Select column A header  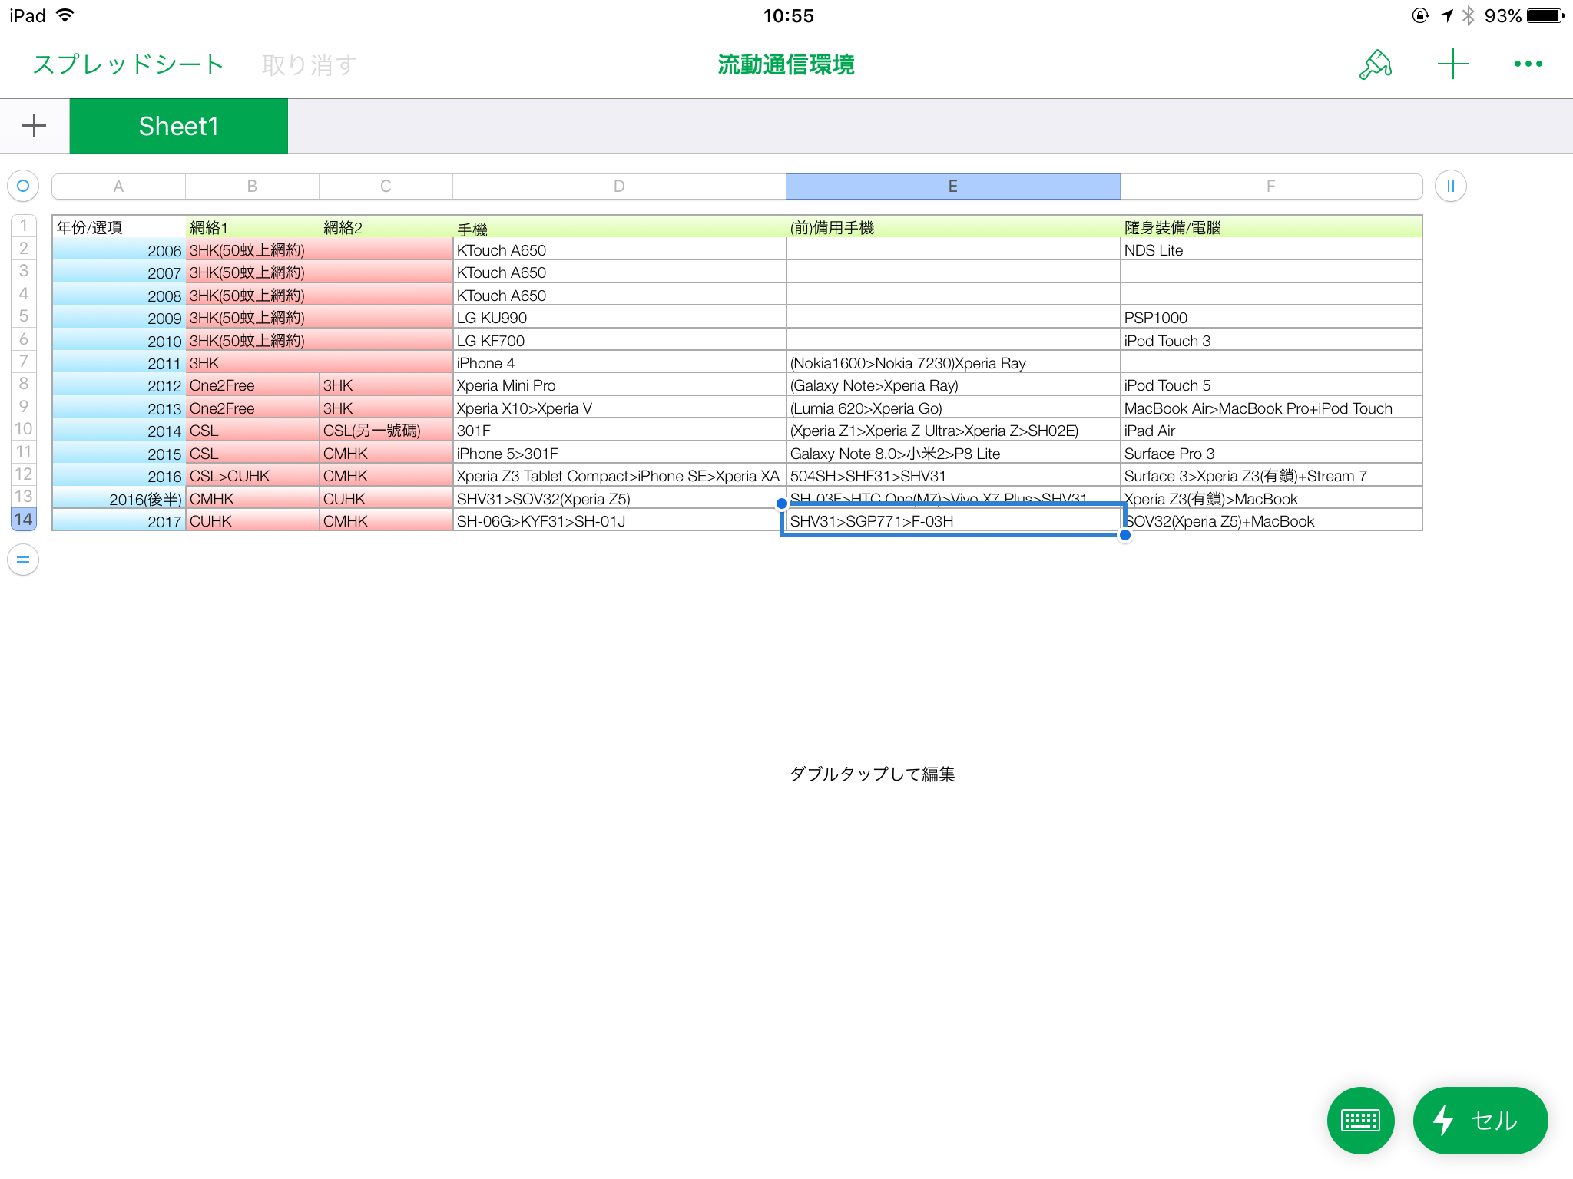coord(118,186)
